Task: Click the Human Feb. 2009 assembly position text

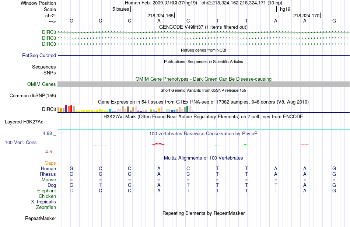Action: (x=203, y=3)
